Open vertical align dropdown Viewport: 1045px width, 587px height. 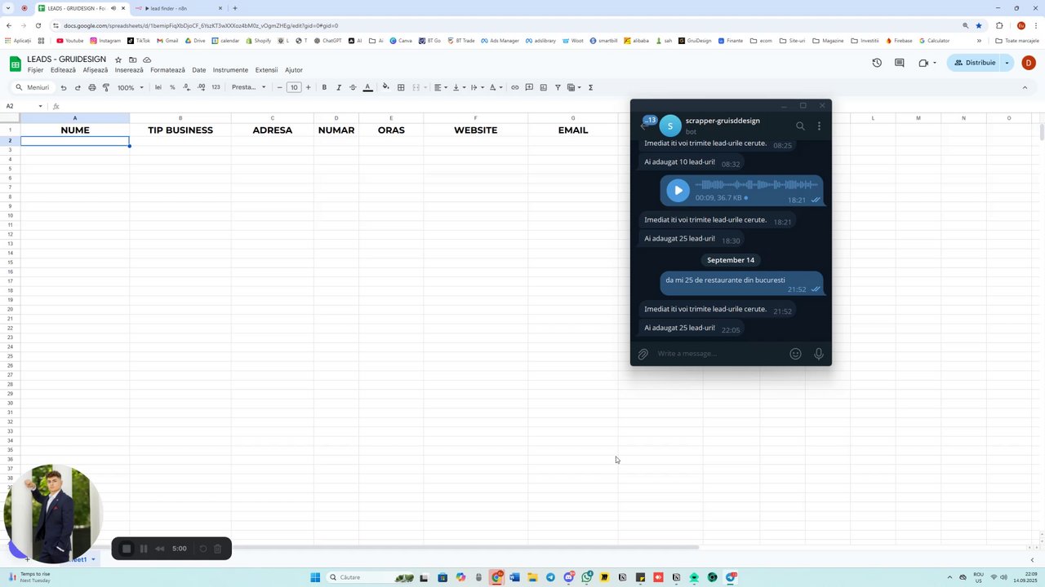[459, 87]
